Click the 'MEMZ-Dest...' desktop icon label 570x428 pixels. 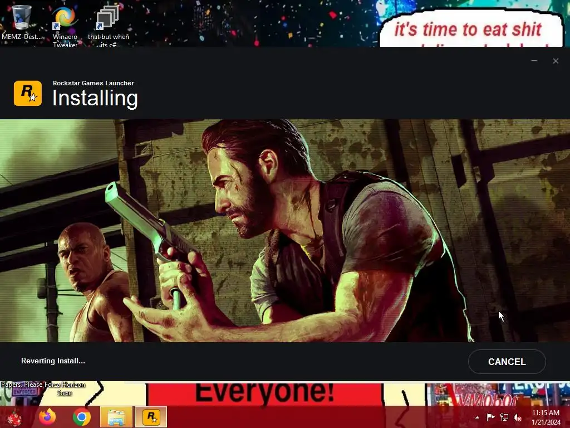tap(22, 36)
